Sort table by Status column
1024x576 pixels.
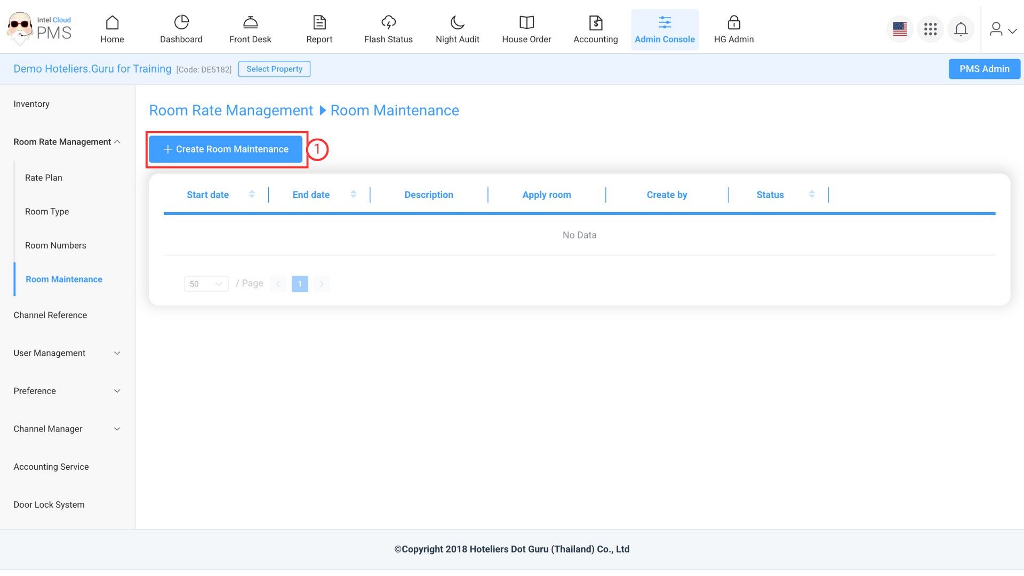point(811,194)
